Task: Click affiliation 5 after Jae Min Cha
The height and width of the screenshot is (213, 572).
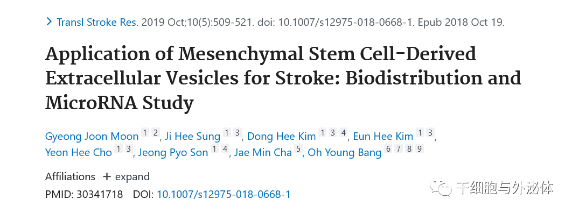Action: coord(299,148)
